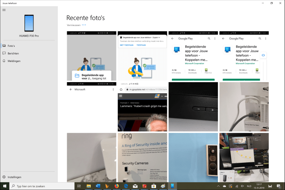Click the Windows Start button

(5, 186)
